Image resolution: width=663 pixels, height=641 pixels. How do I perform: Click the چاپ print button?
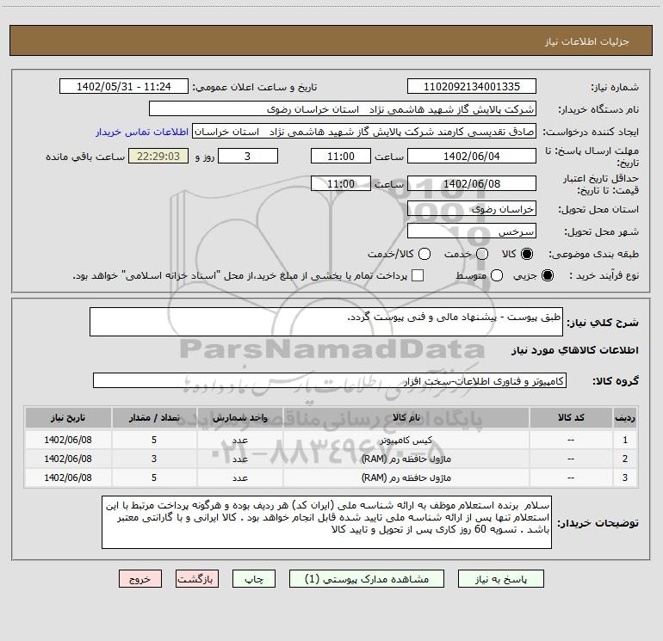click(254, 579)
